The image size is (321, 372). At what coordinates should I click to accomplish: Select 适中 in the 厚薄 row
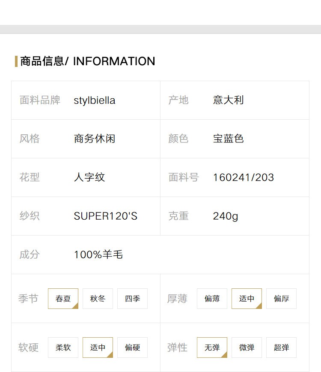pos(247,299)
